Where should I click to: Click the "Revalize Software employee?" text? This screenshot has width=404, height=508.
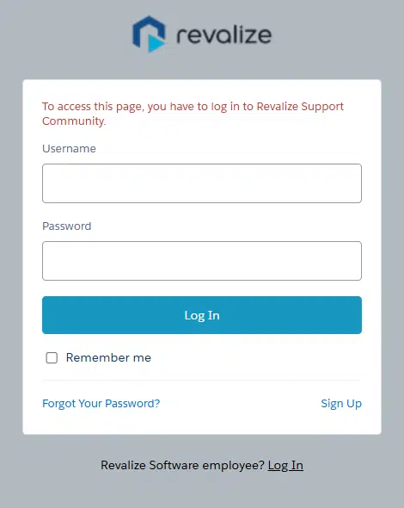(182, 465)
